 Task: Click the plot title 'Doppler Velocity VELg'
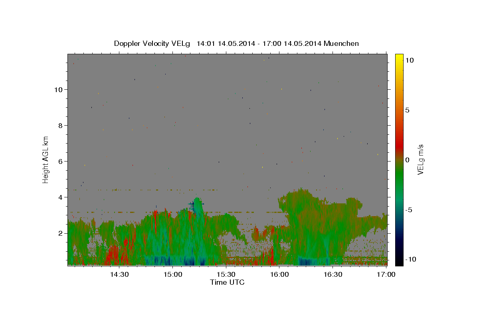152,43
